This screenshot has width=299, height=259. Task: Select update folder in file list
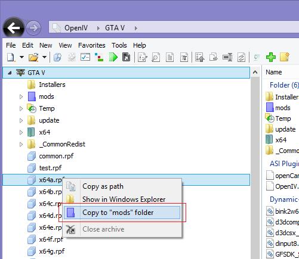point(280,129)
